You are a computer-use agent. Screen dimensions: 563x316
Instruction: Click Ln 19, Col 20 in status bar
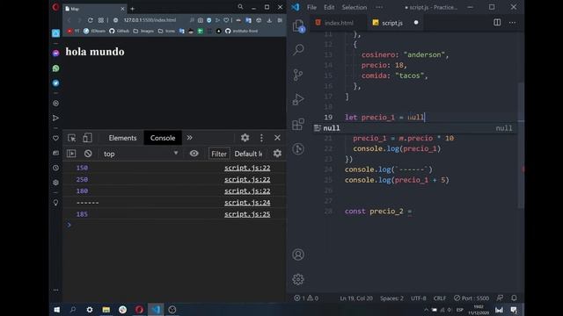pyautogui.click(x=356, y=298)
